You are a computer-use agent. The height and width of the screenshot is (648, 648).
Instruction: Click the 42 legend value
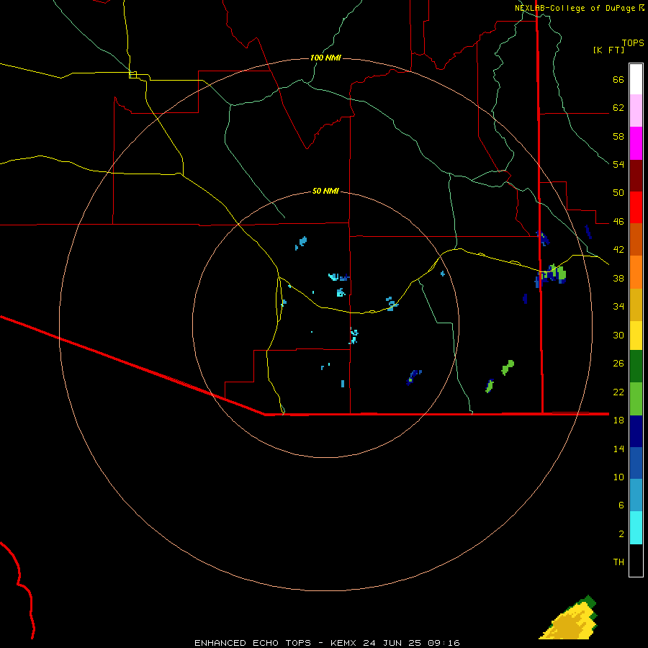[x=618, y=250]
